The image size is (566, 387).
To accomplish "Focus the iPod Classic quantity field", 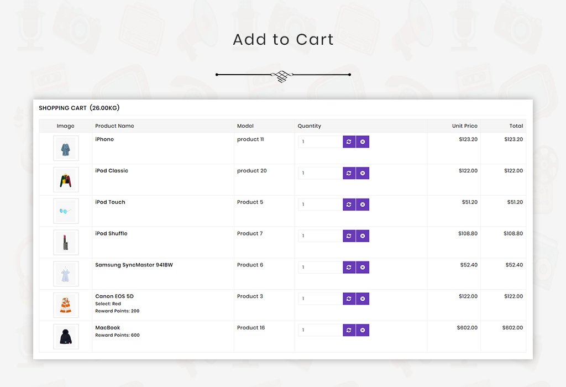I will pyautogui.click(x=320, y=173).
